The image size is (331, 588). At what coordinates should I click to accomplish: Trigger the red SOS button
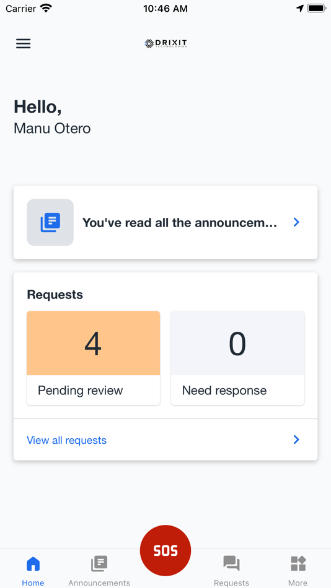coord(165,550)
